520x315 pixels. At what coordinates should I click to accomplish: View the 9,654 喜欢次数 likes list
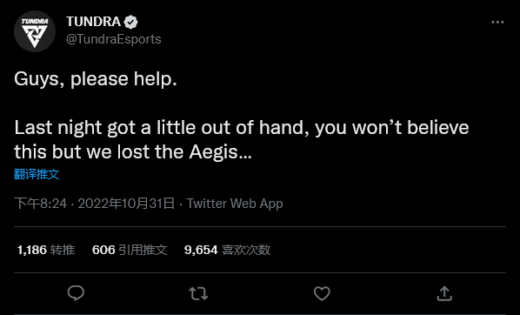tap(227, 250)
